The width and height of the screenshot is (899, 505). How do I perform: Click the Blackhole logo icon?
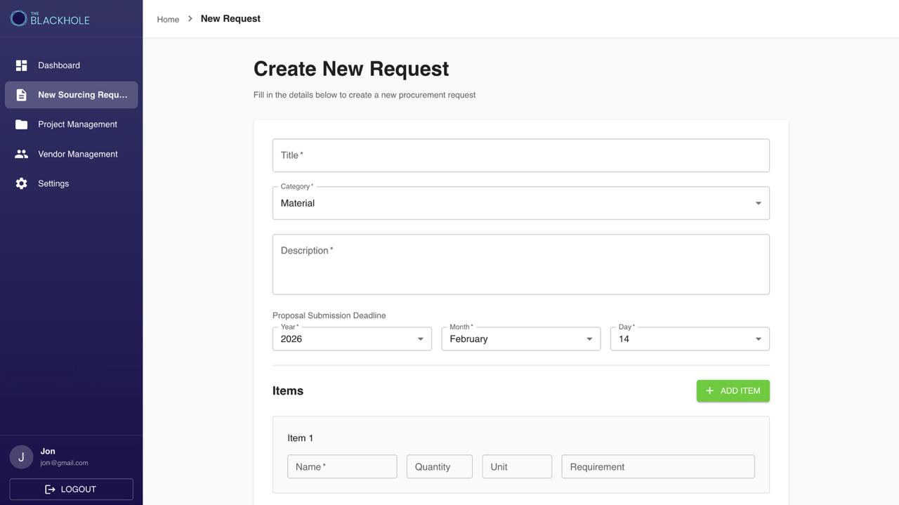pyautogui.click(x=18, y=19)
